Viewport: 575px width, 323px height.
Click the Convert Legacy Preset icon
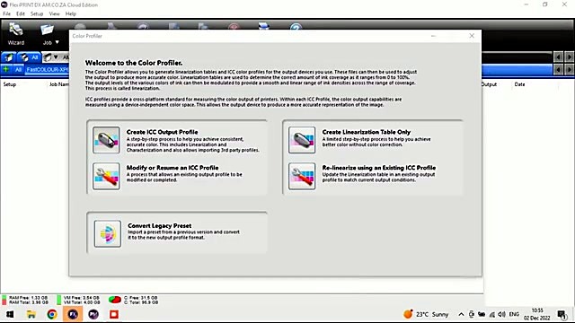point(108,233)
